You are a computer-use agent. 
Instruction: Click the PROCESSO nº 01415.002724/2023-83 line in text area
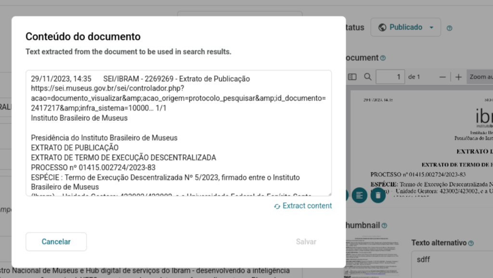click(93, 167)
